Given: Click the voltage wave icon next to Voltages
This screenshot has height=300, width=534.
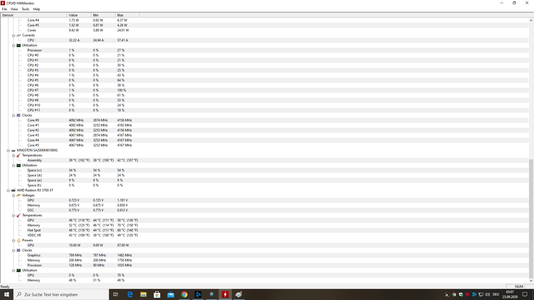Looking at the screenshot, I should coord(19,195).
